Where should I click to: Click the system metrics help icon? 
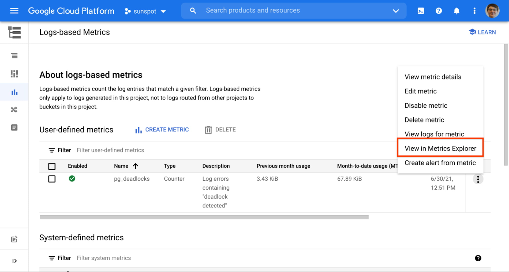(x=478, y=258)
